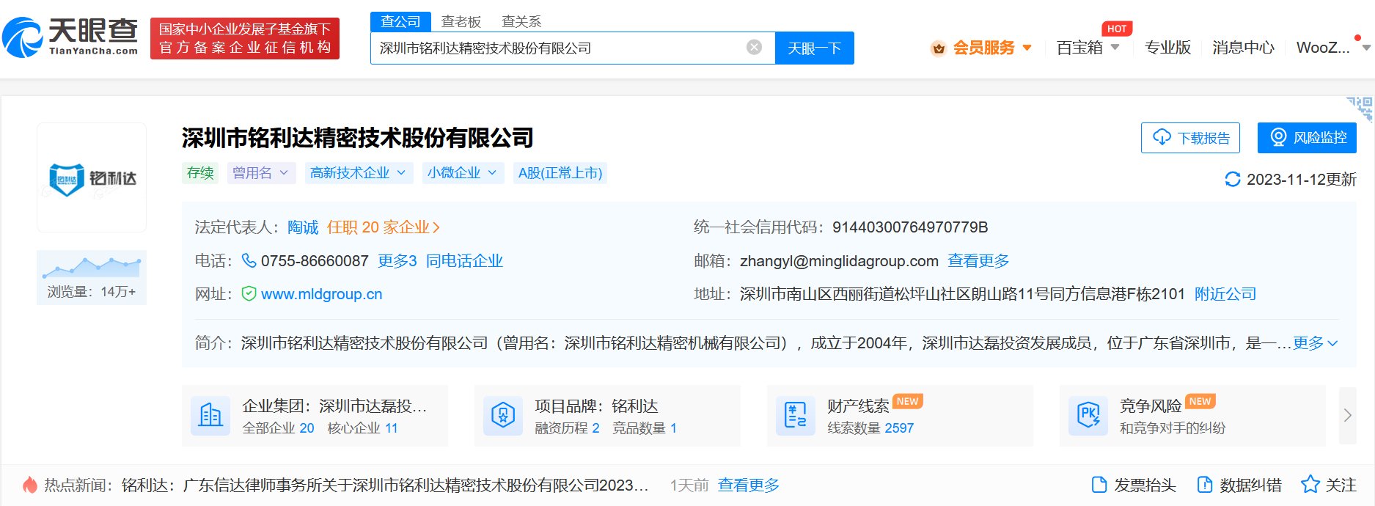Expand the 曾用名 dropdown tag
1375x506 pixels.
pos(261,173)
